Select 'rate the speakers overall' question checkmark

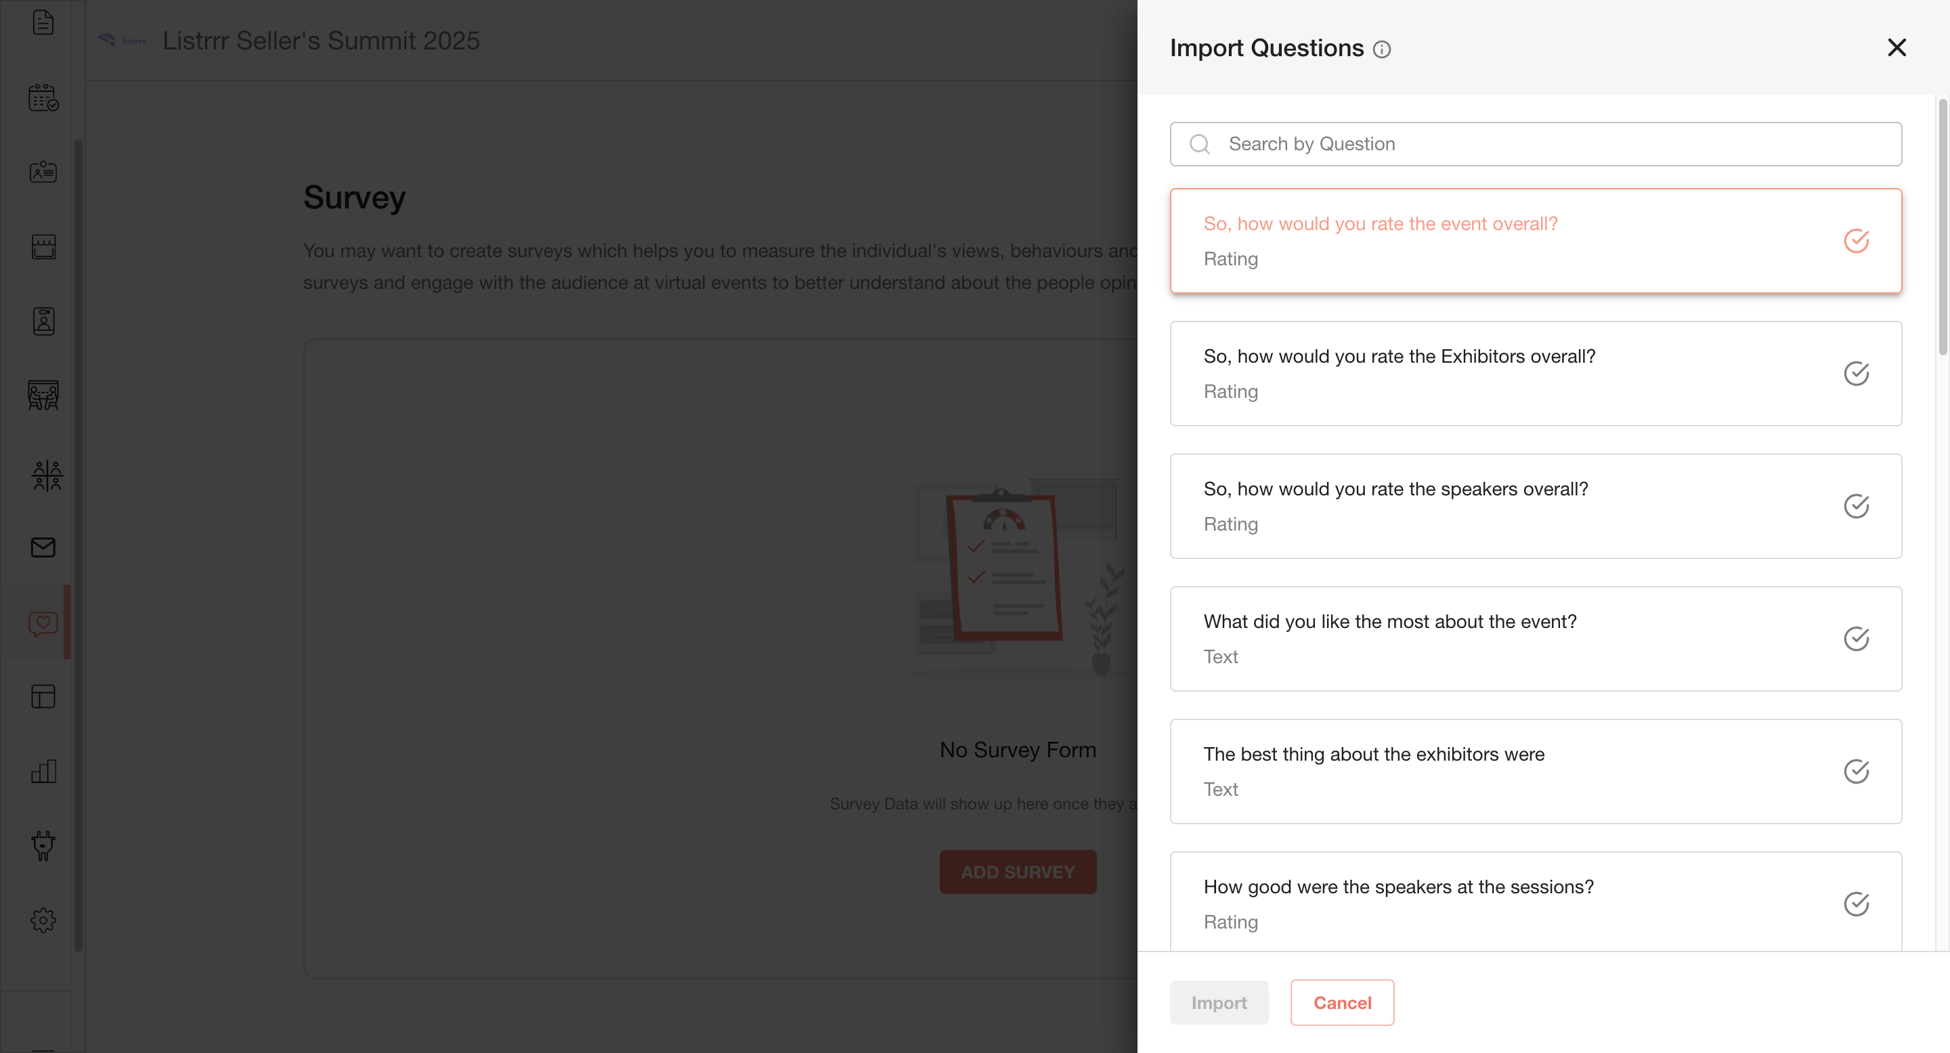pos(1856,506)
